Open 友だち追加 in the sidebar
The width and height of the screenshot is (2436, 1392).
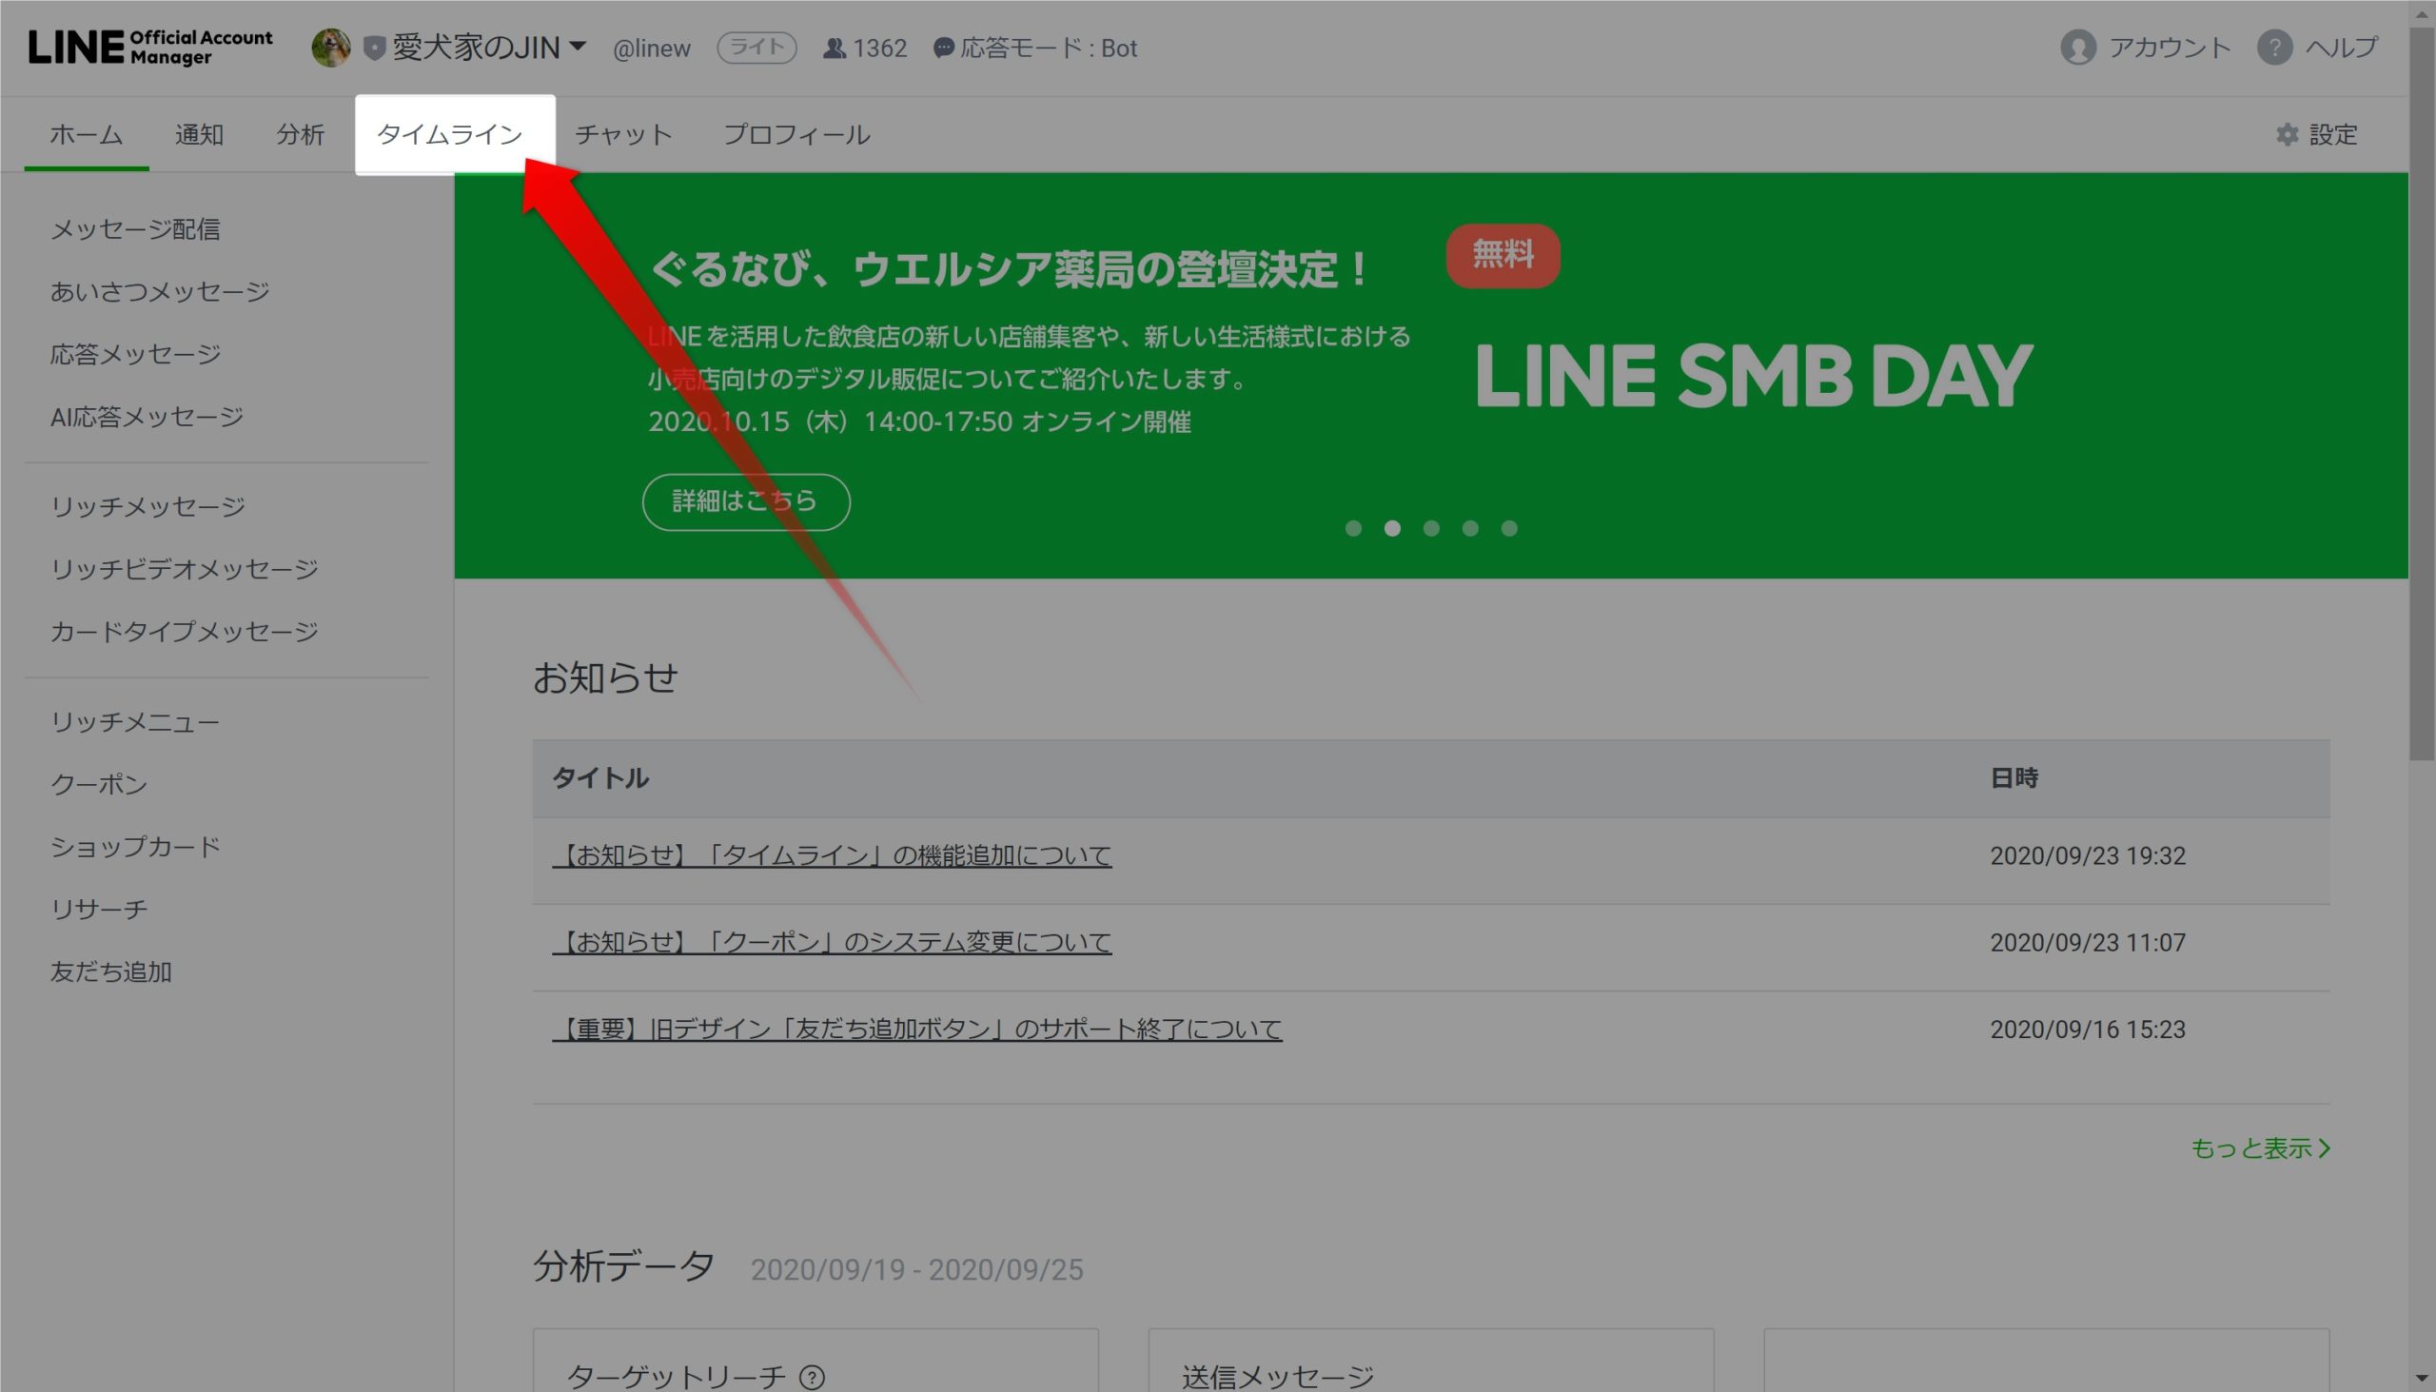click(111, 972)
